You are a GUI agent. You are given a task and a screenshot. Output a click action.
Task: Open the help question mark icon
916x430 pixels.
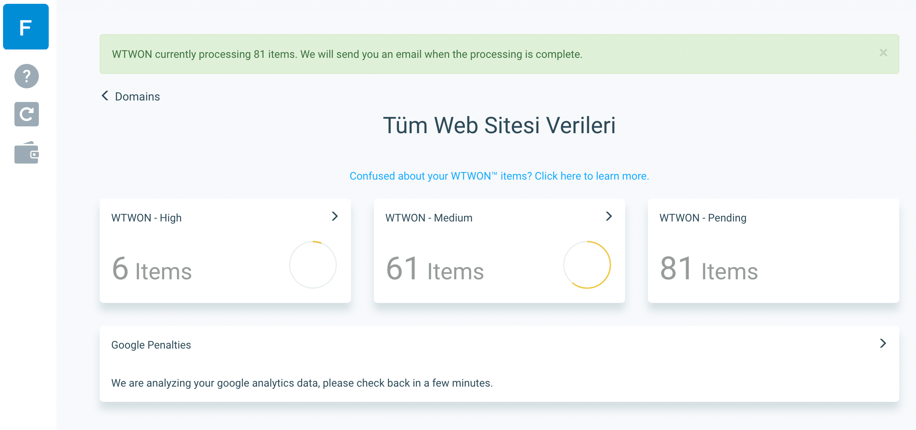tap(27, 76)
